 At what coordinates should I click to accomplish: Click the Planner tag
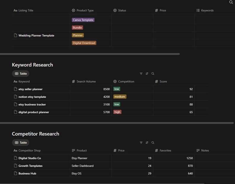(x=78, y=35)
